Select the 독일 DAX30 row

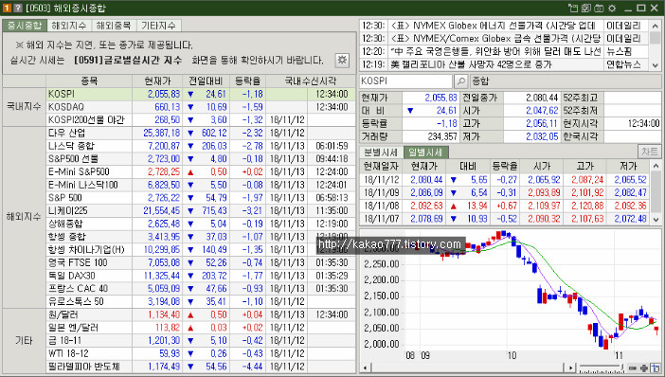201,276
